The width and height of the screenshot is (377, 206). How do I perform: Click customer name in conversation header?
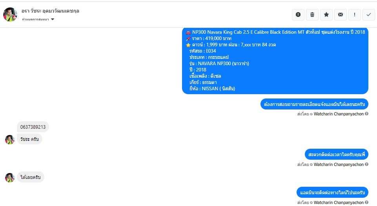click(50, 11)
